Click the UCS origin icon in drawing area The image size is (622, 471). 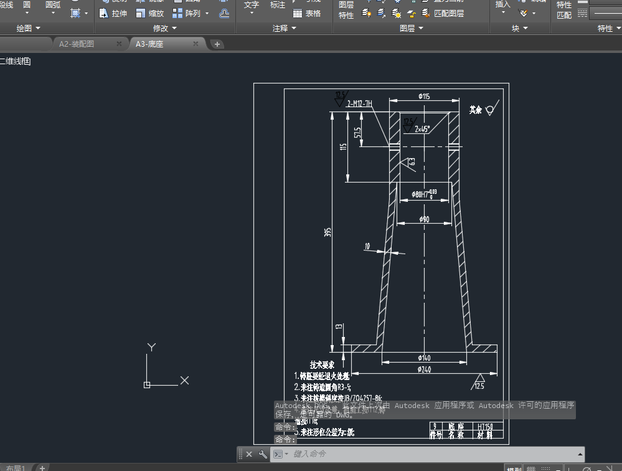tap(147, 385)
